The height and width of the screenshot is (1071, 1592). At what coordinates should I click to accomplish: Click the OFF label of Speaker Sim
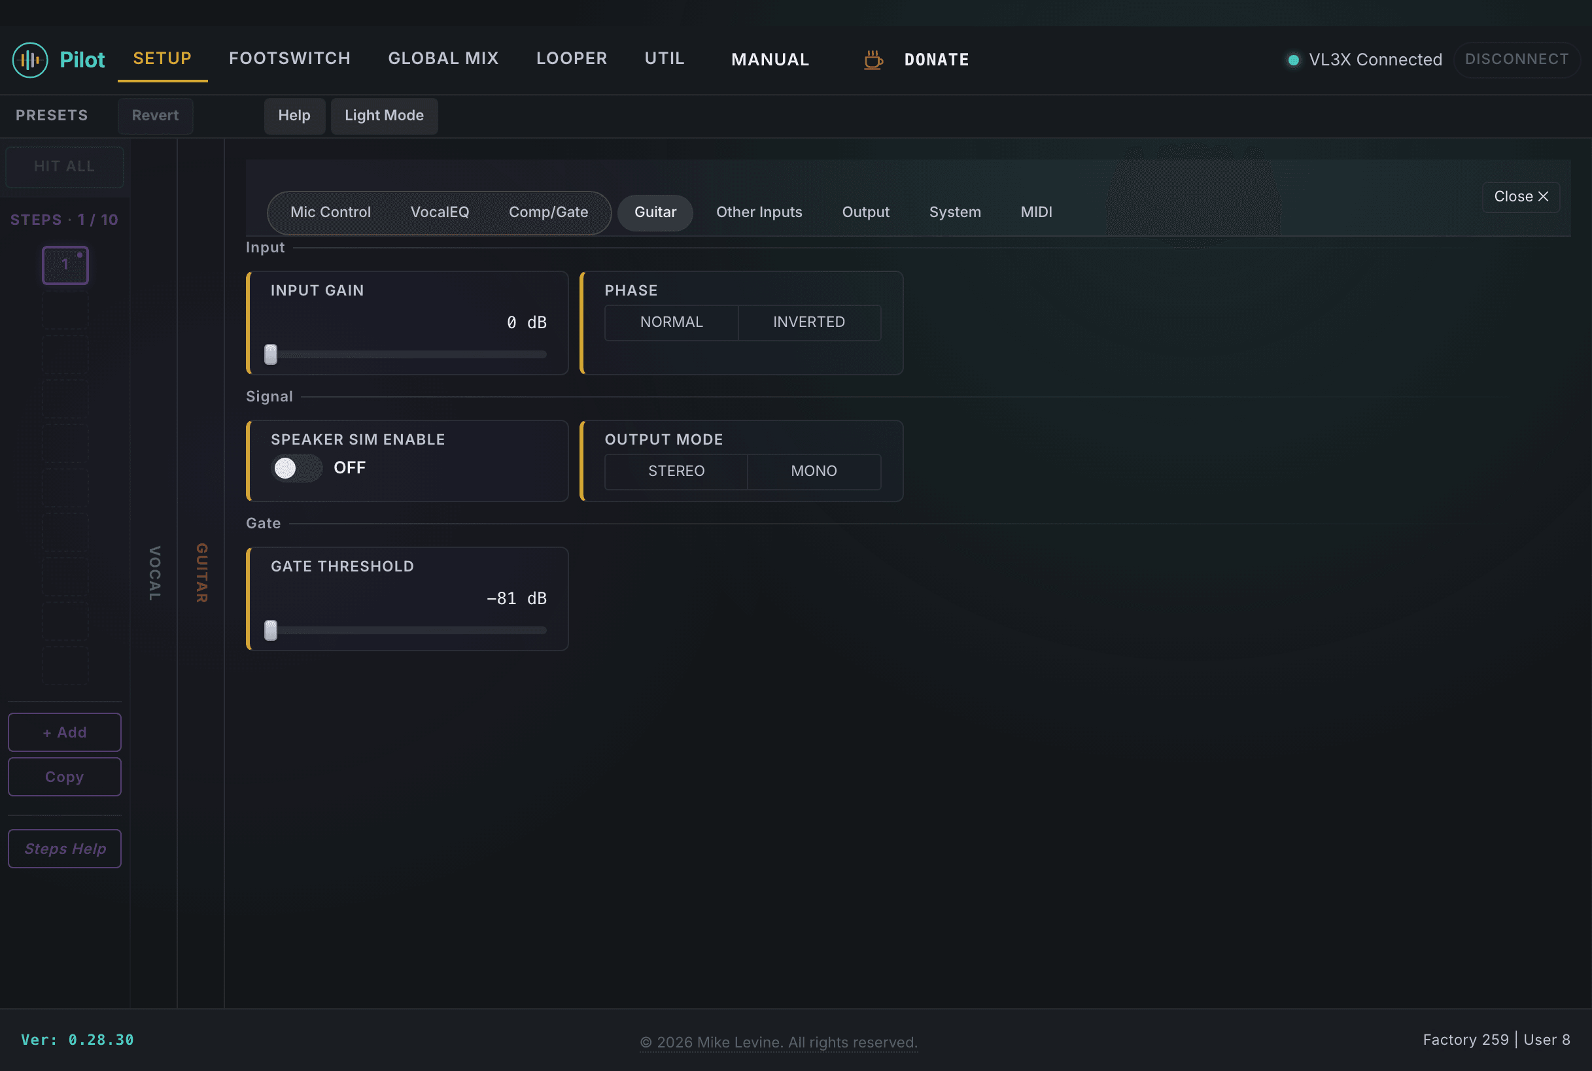tap(350, 468)
